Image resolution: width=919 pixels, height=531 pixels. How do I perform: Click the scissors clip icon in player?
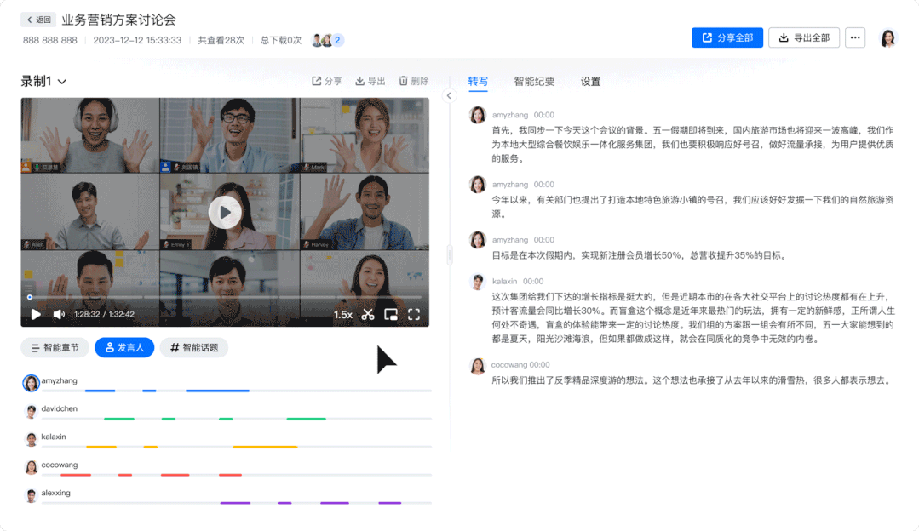click(368, 314)
